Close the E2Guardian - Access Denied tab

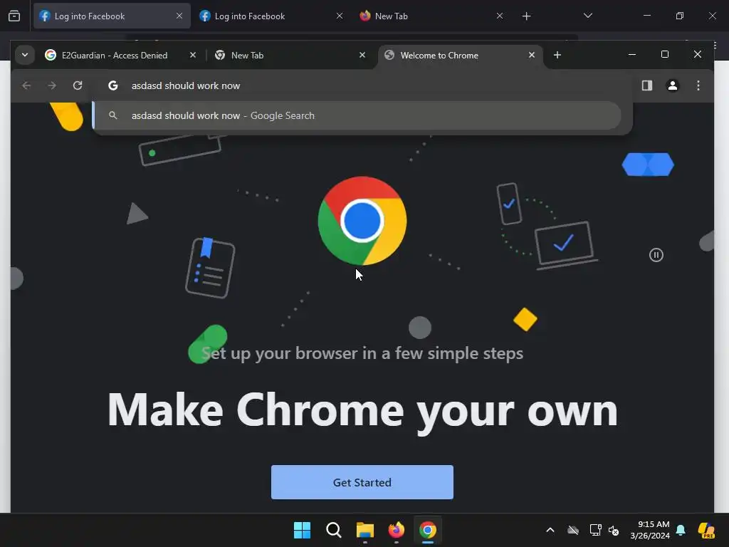tap(193, 56)
